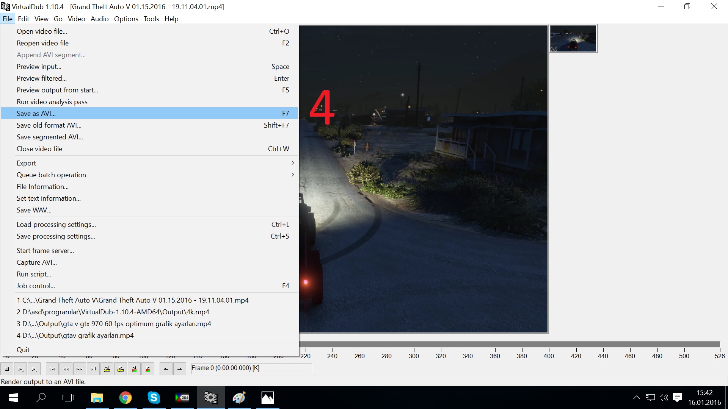728x409 pixels.
Task: Select File Information entry
Action: click(42, 187)
